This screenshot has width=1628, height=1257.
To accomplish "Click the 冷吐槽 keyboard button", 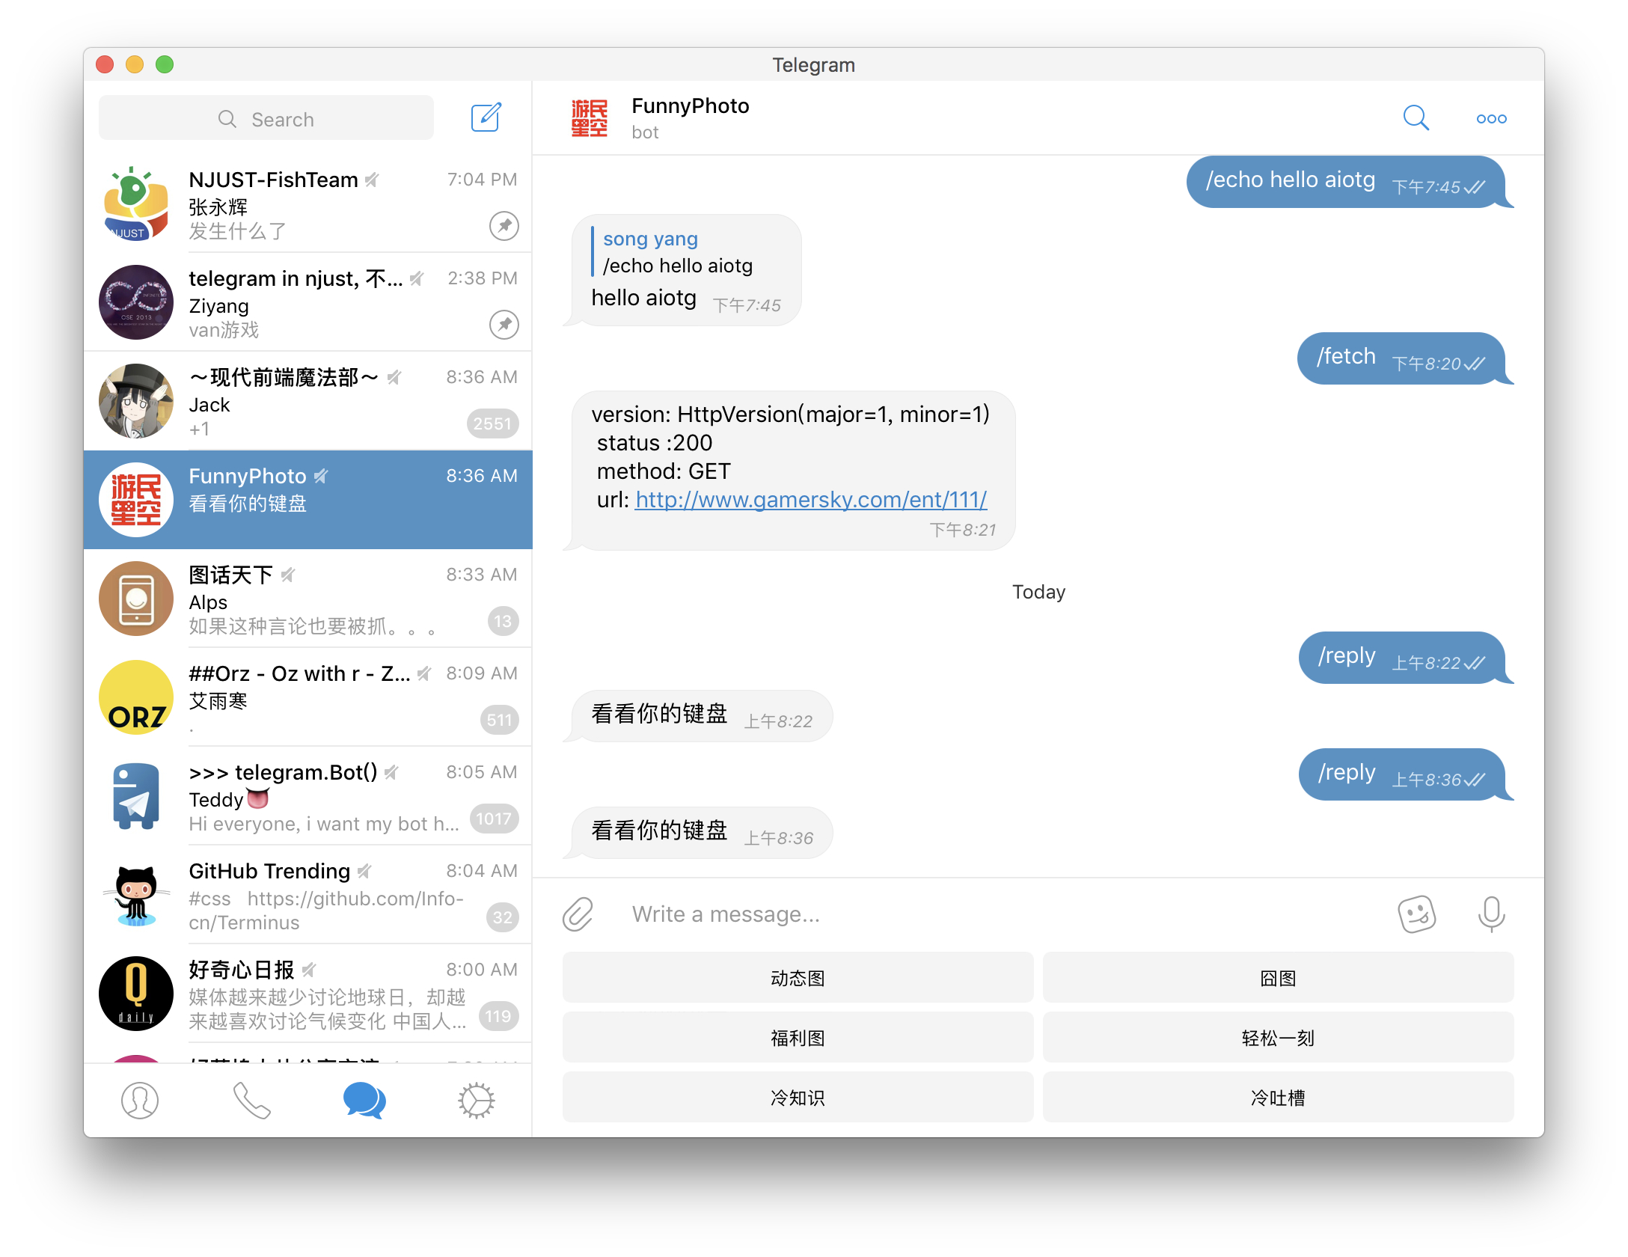I will pos(1278,1097).
